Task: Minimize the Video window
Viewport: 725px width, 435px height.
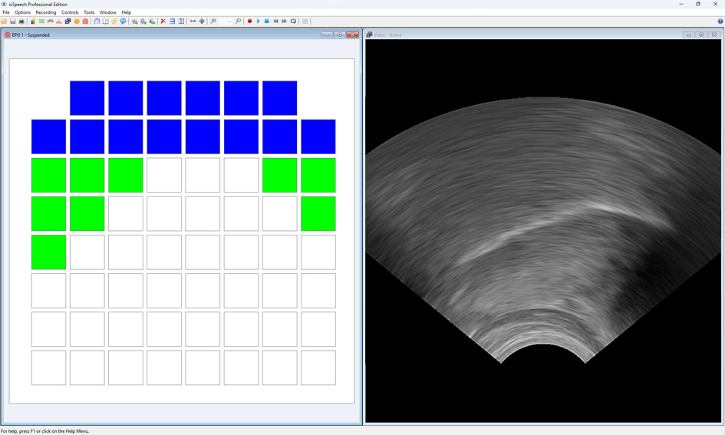Action: (688, 35)
